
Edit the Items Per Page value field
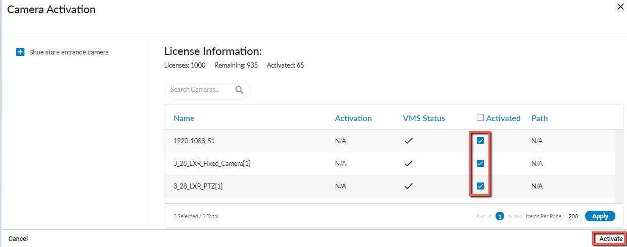[x=573, y=216]
